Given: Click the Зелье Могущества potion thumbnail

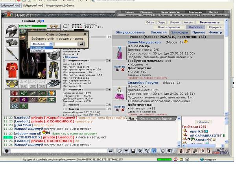Looking at the screenshot, I should click(120, 53).
